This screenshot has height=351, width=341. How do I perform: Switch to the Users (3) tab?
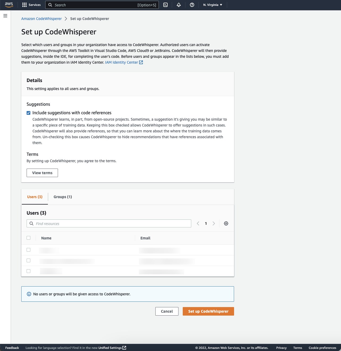click(35, 197)
